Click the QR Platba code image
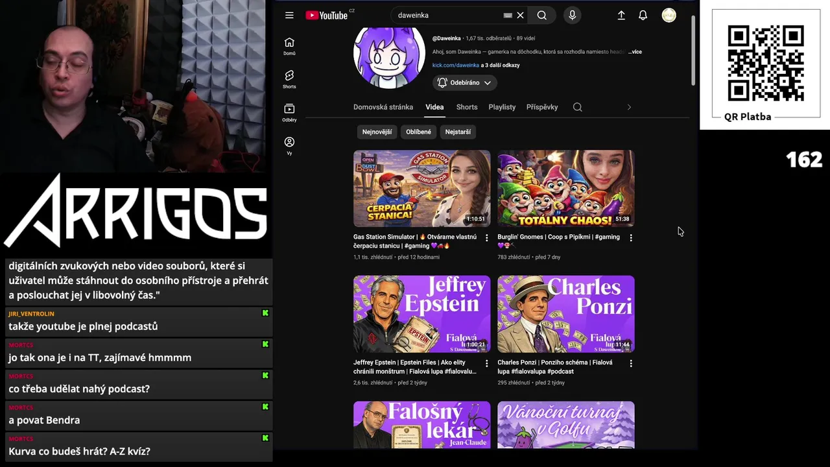The image size is (830, 467). pos(766,64)
